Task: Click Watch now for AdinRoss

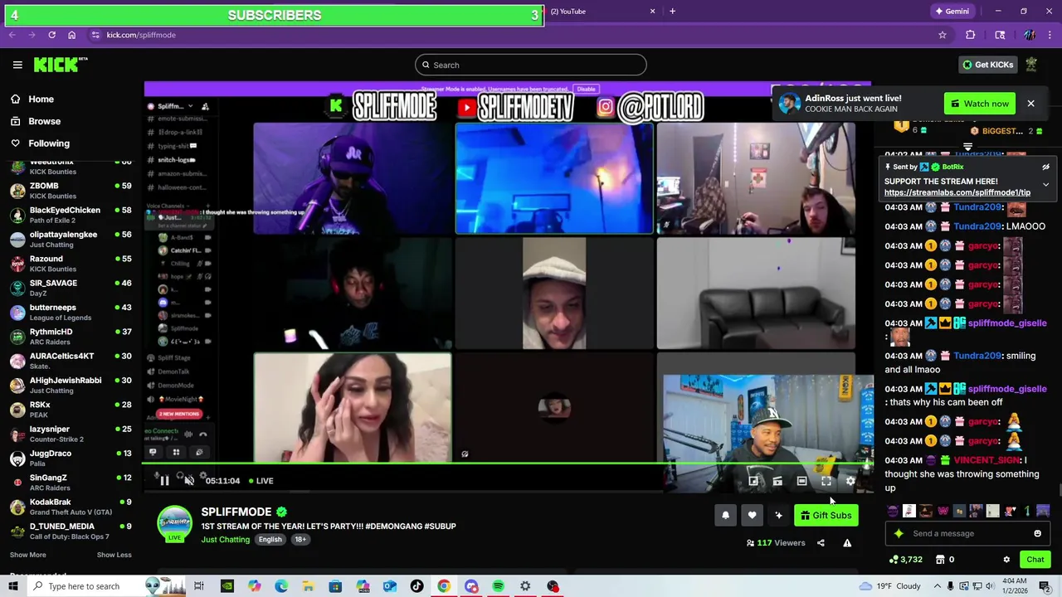Action: (x=979, y=104)
